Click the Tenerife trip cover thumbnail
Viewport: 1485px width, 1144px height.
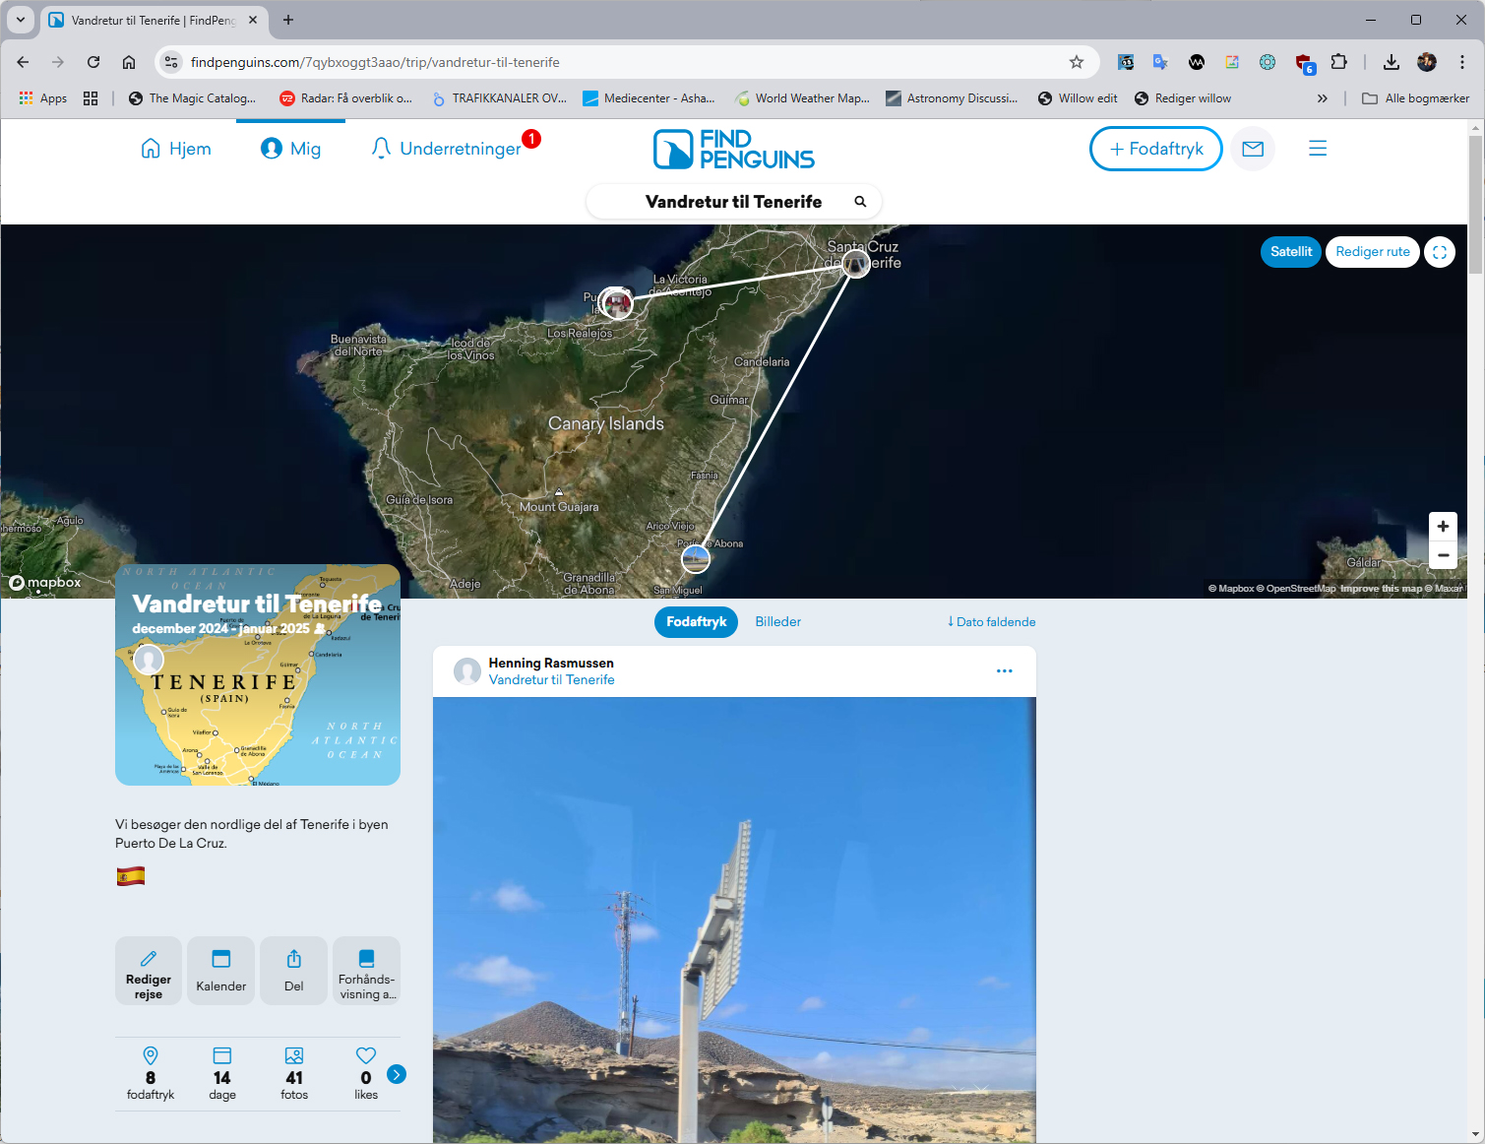pyautogui.click(x=258, y=675)
